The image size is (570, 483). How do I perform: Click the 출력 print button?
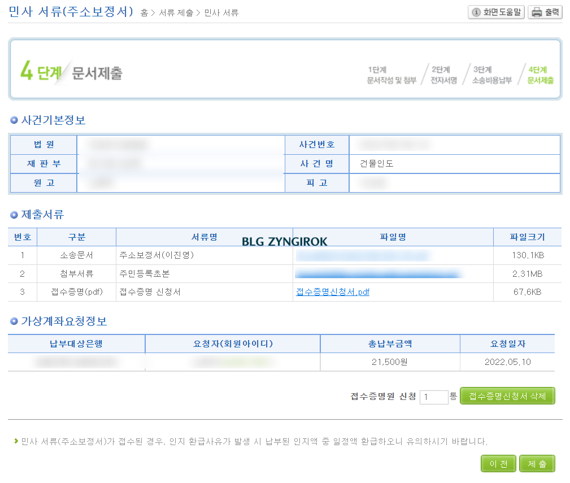pyautogui.click(x=545, y=12)
